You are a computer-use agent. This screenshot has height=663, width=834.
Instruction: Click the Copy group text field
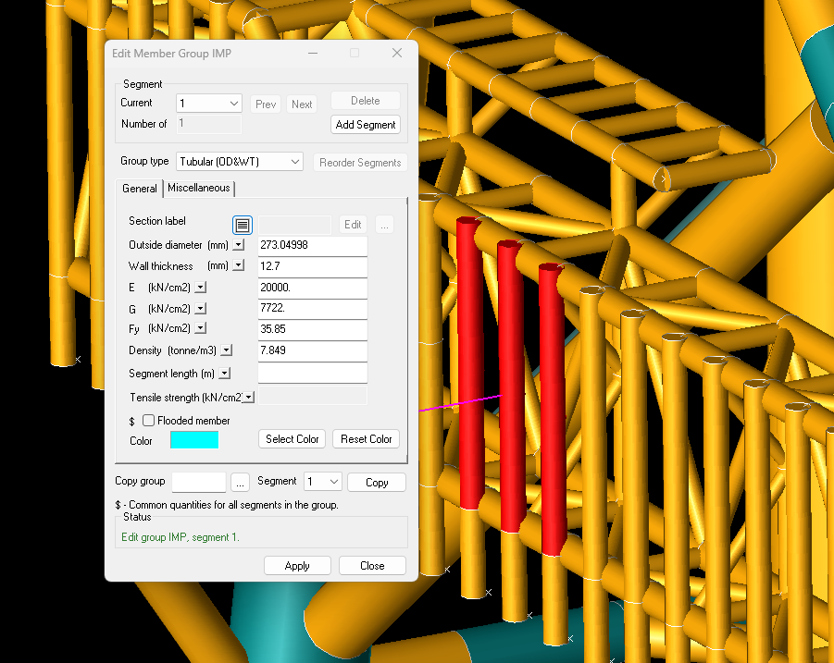pyautogui.click(x=199, y=483)
